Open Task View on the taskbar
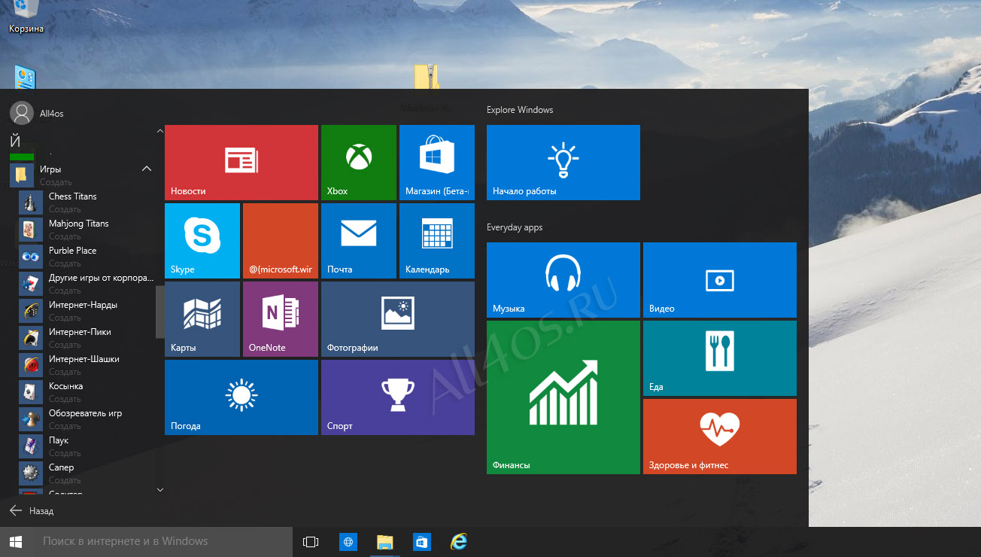This screenshot has width=981, height=557. coord(311,541)
